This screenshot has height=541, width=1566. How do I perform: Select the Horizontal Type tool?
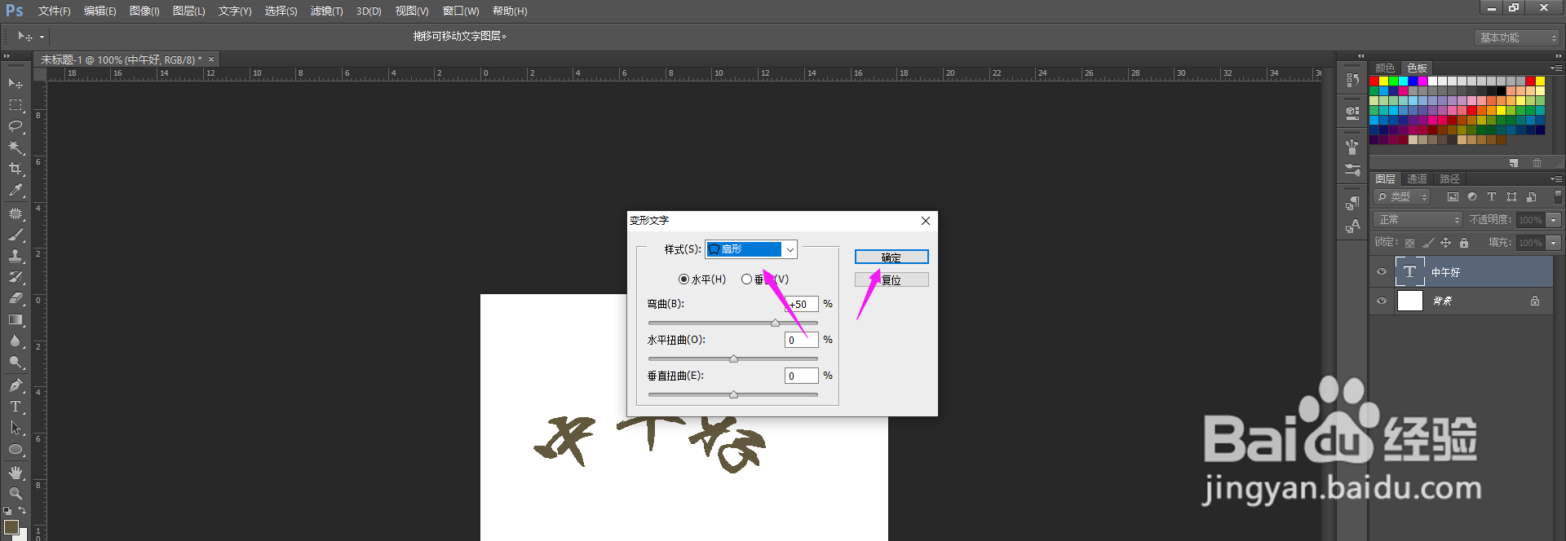(15, 407)
